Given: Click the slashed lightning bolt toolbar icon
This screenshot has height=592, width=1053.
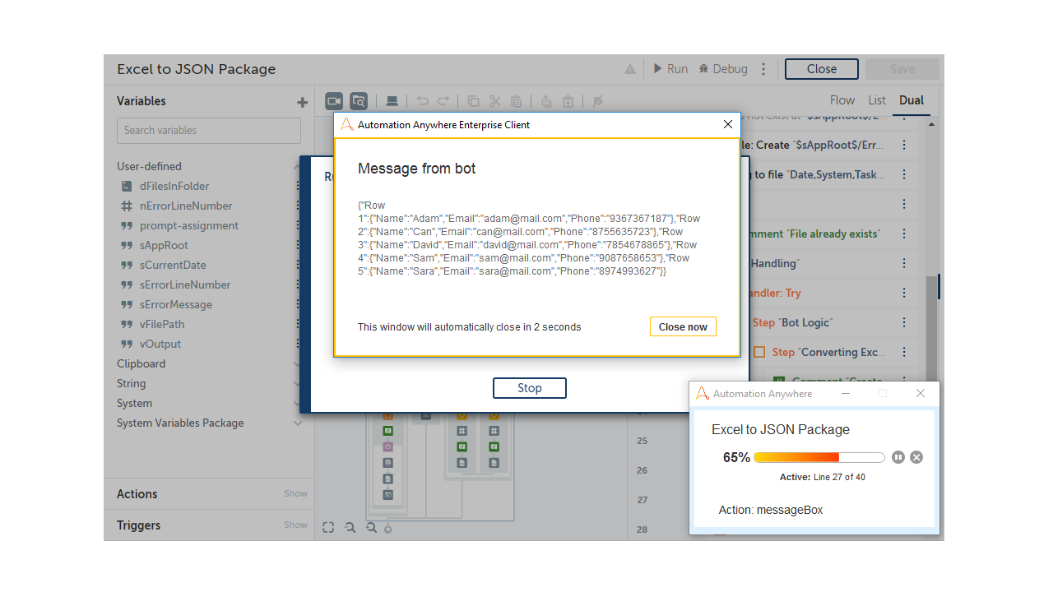Looking at the screenshot, I should point(598,101).
